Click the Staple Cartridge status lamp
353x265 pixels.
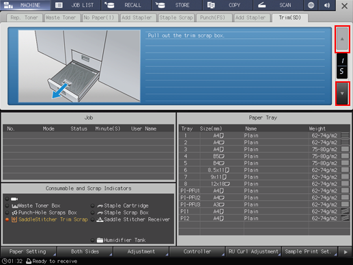coord(92,206)
